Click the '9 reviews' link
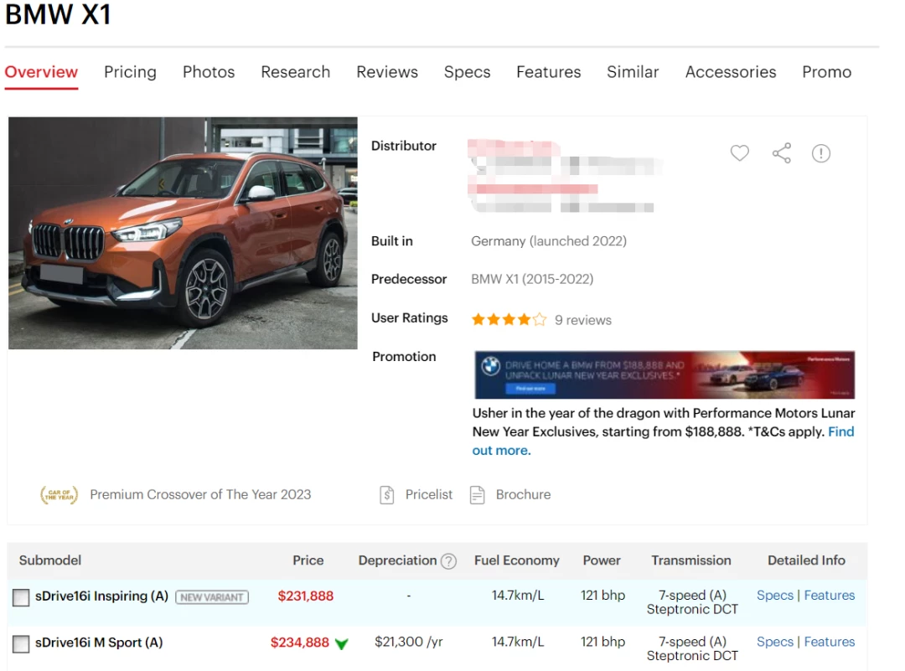The width and height of the screenshot is (905, 671). coord(583,320)
